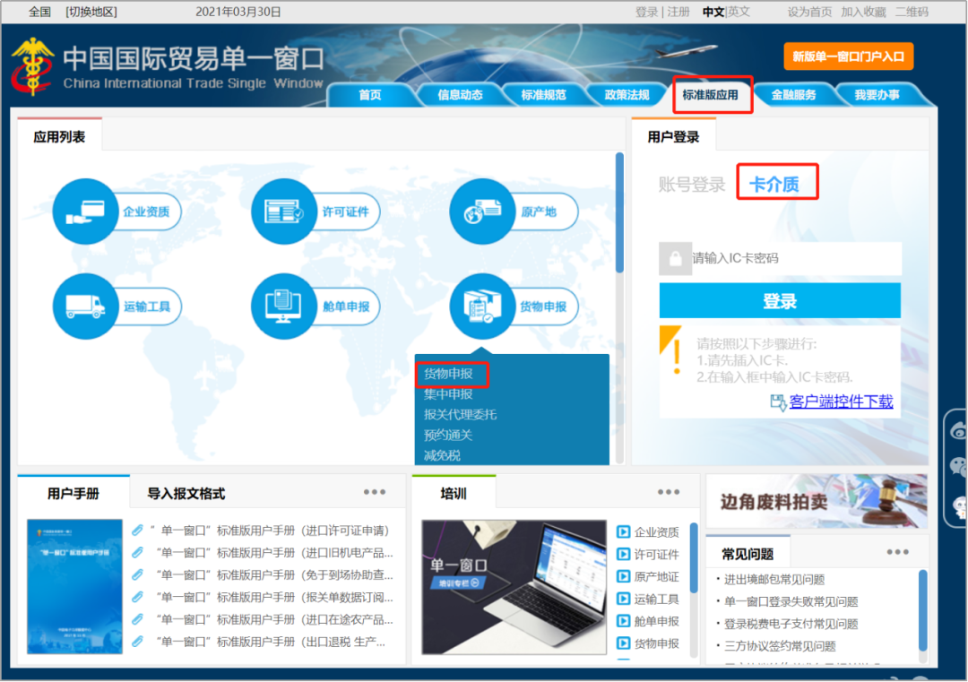Open 三方协议签约常见问题 FAQ
968x682 pixels.
(x=780, y=645)
